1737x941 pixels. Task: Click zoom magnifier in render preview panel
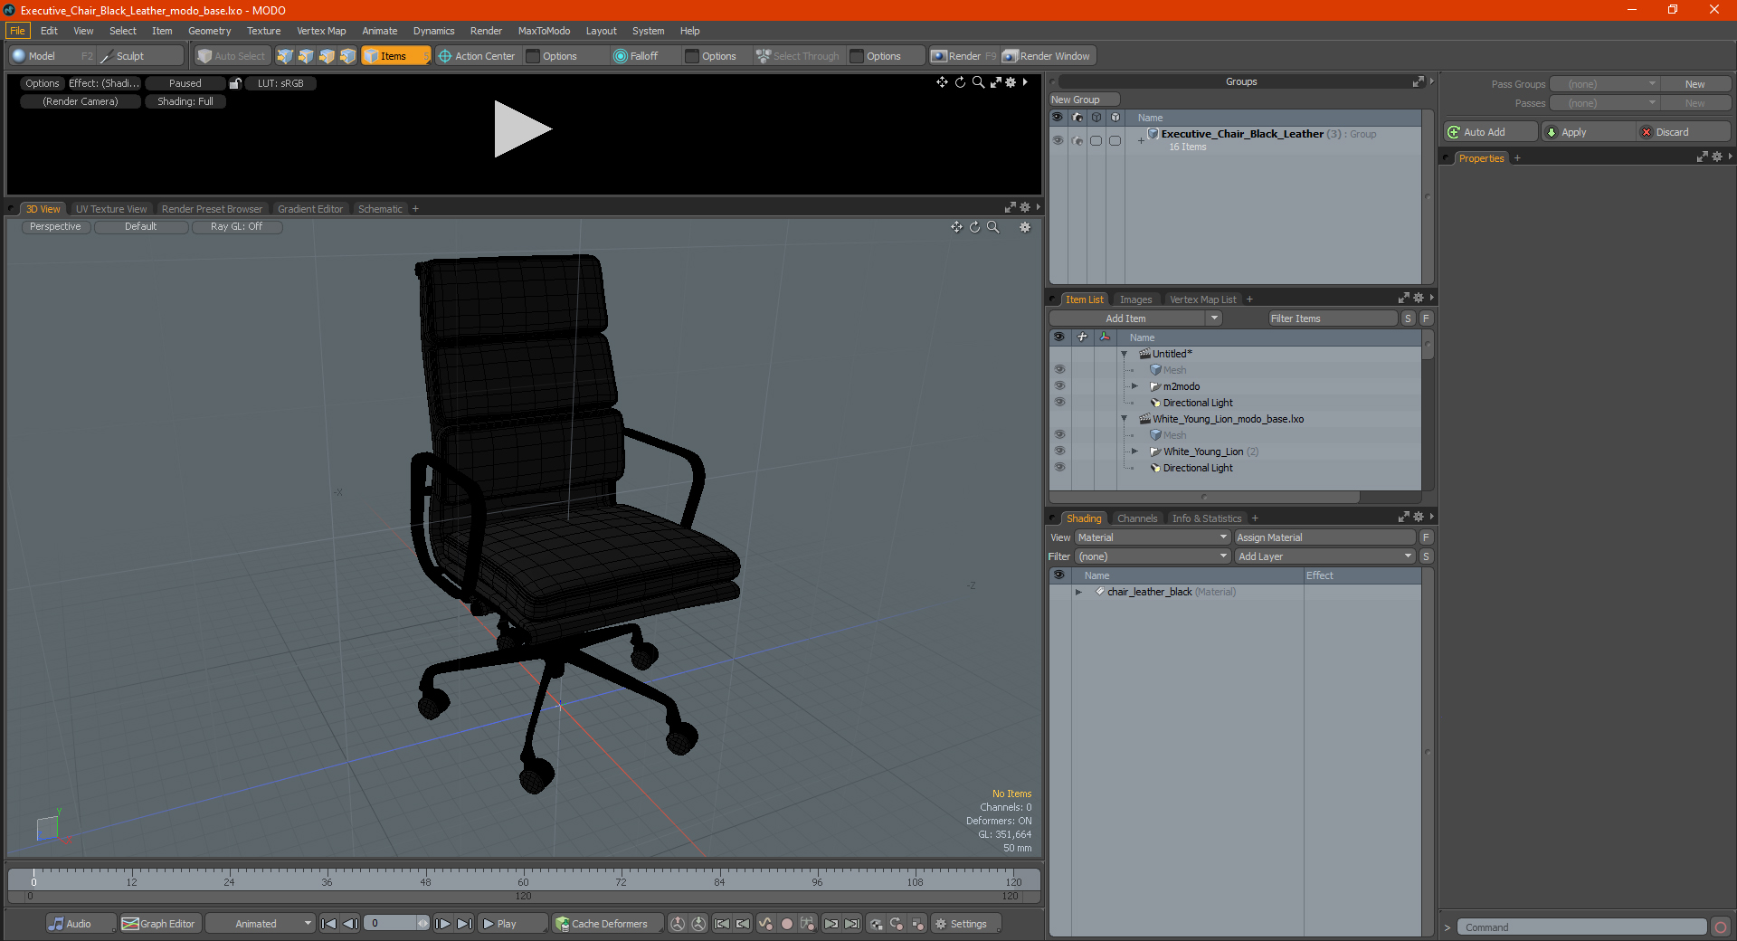point(978,82)
